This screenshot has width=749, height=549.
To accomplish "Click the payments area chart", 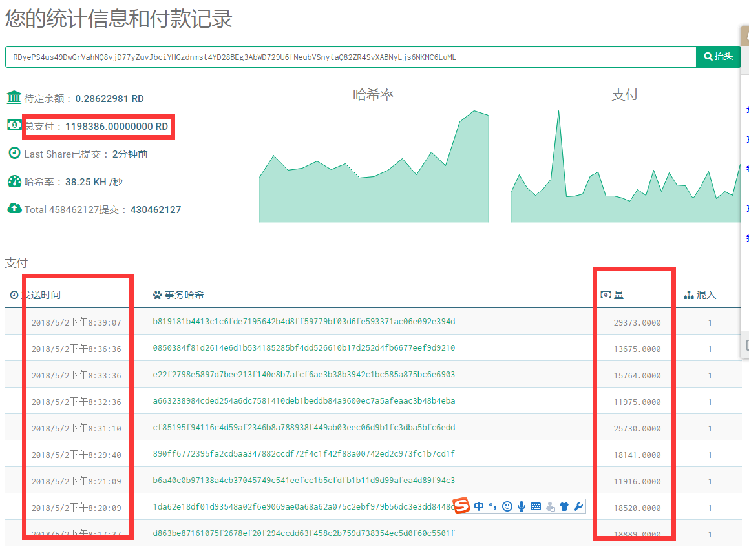I will 626,167.
